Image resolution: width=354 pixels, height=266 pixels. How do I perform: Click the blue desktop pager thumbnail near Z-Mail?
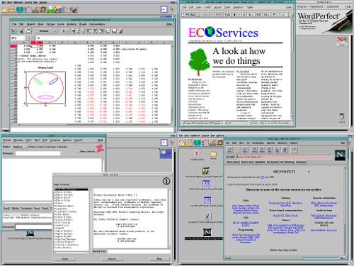pyautogui.click(x=166, y=154)
